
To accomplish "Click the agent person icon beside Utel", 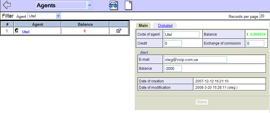I will pos(17,31).
